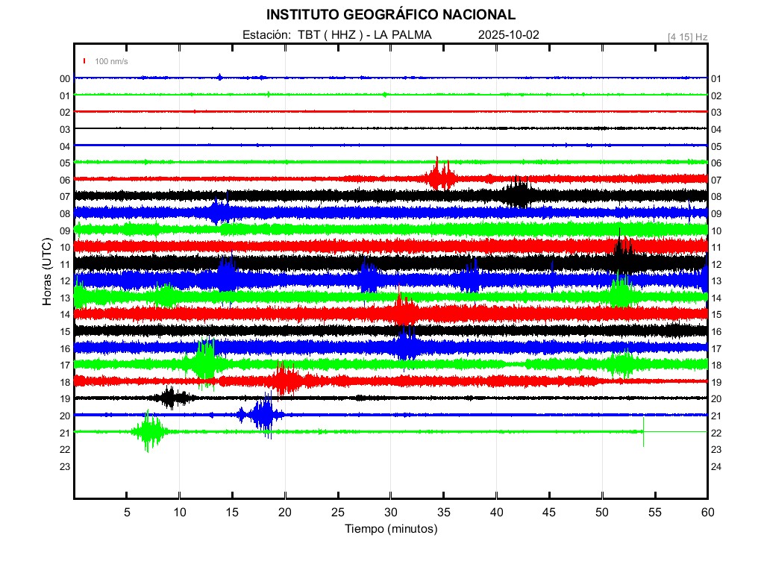
Task: Click hour label 23 on the left axis
Action: (x=65, y=466)
